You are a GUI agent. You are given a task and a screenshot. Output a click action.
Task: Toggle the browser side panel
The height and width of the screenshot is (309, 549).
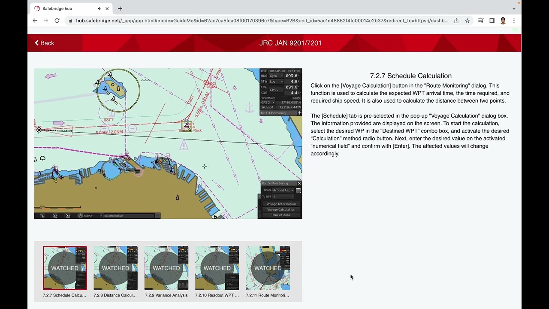492,21
